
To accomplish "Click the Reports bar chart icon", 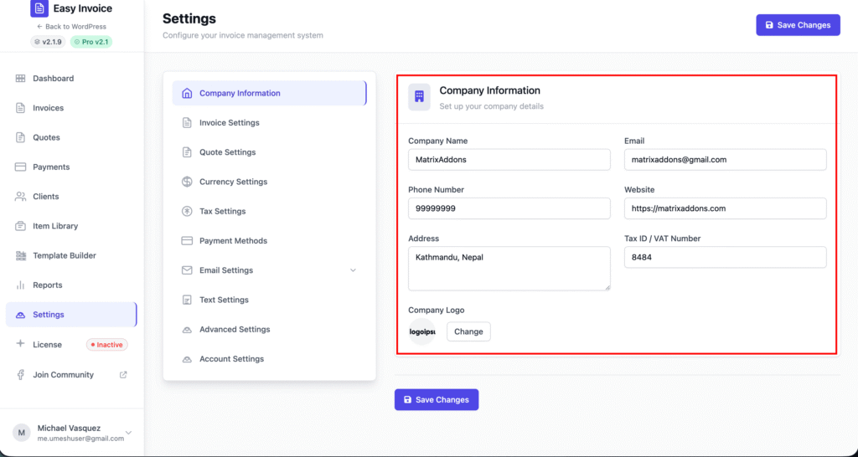I will pos(21,285).
